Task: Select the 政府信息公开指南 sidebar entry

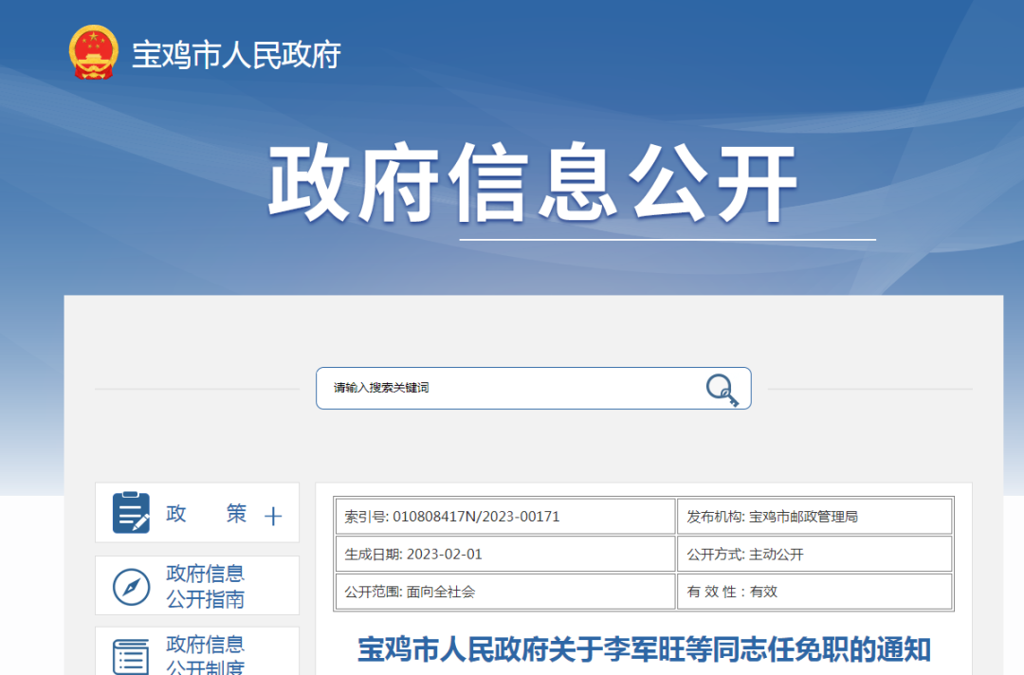Action: [x=196, y=585]
